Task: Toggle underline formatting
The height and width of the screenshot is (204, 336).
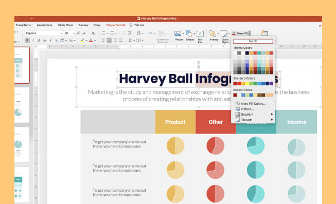Action: click(39, 40)
